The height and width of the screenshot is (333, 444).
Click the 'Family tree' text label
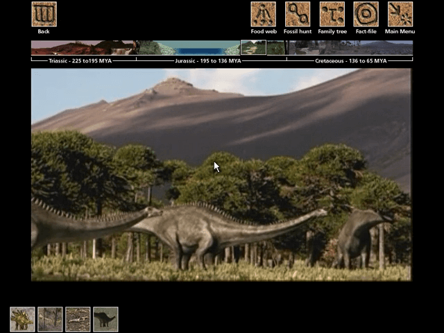332,31
